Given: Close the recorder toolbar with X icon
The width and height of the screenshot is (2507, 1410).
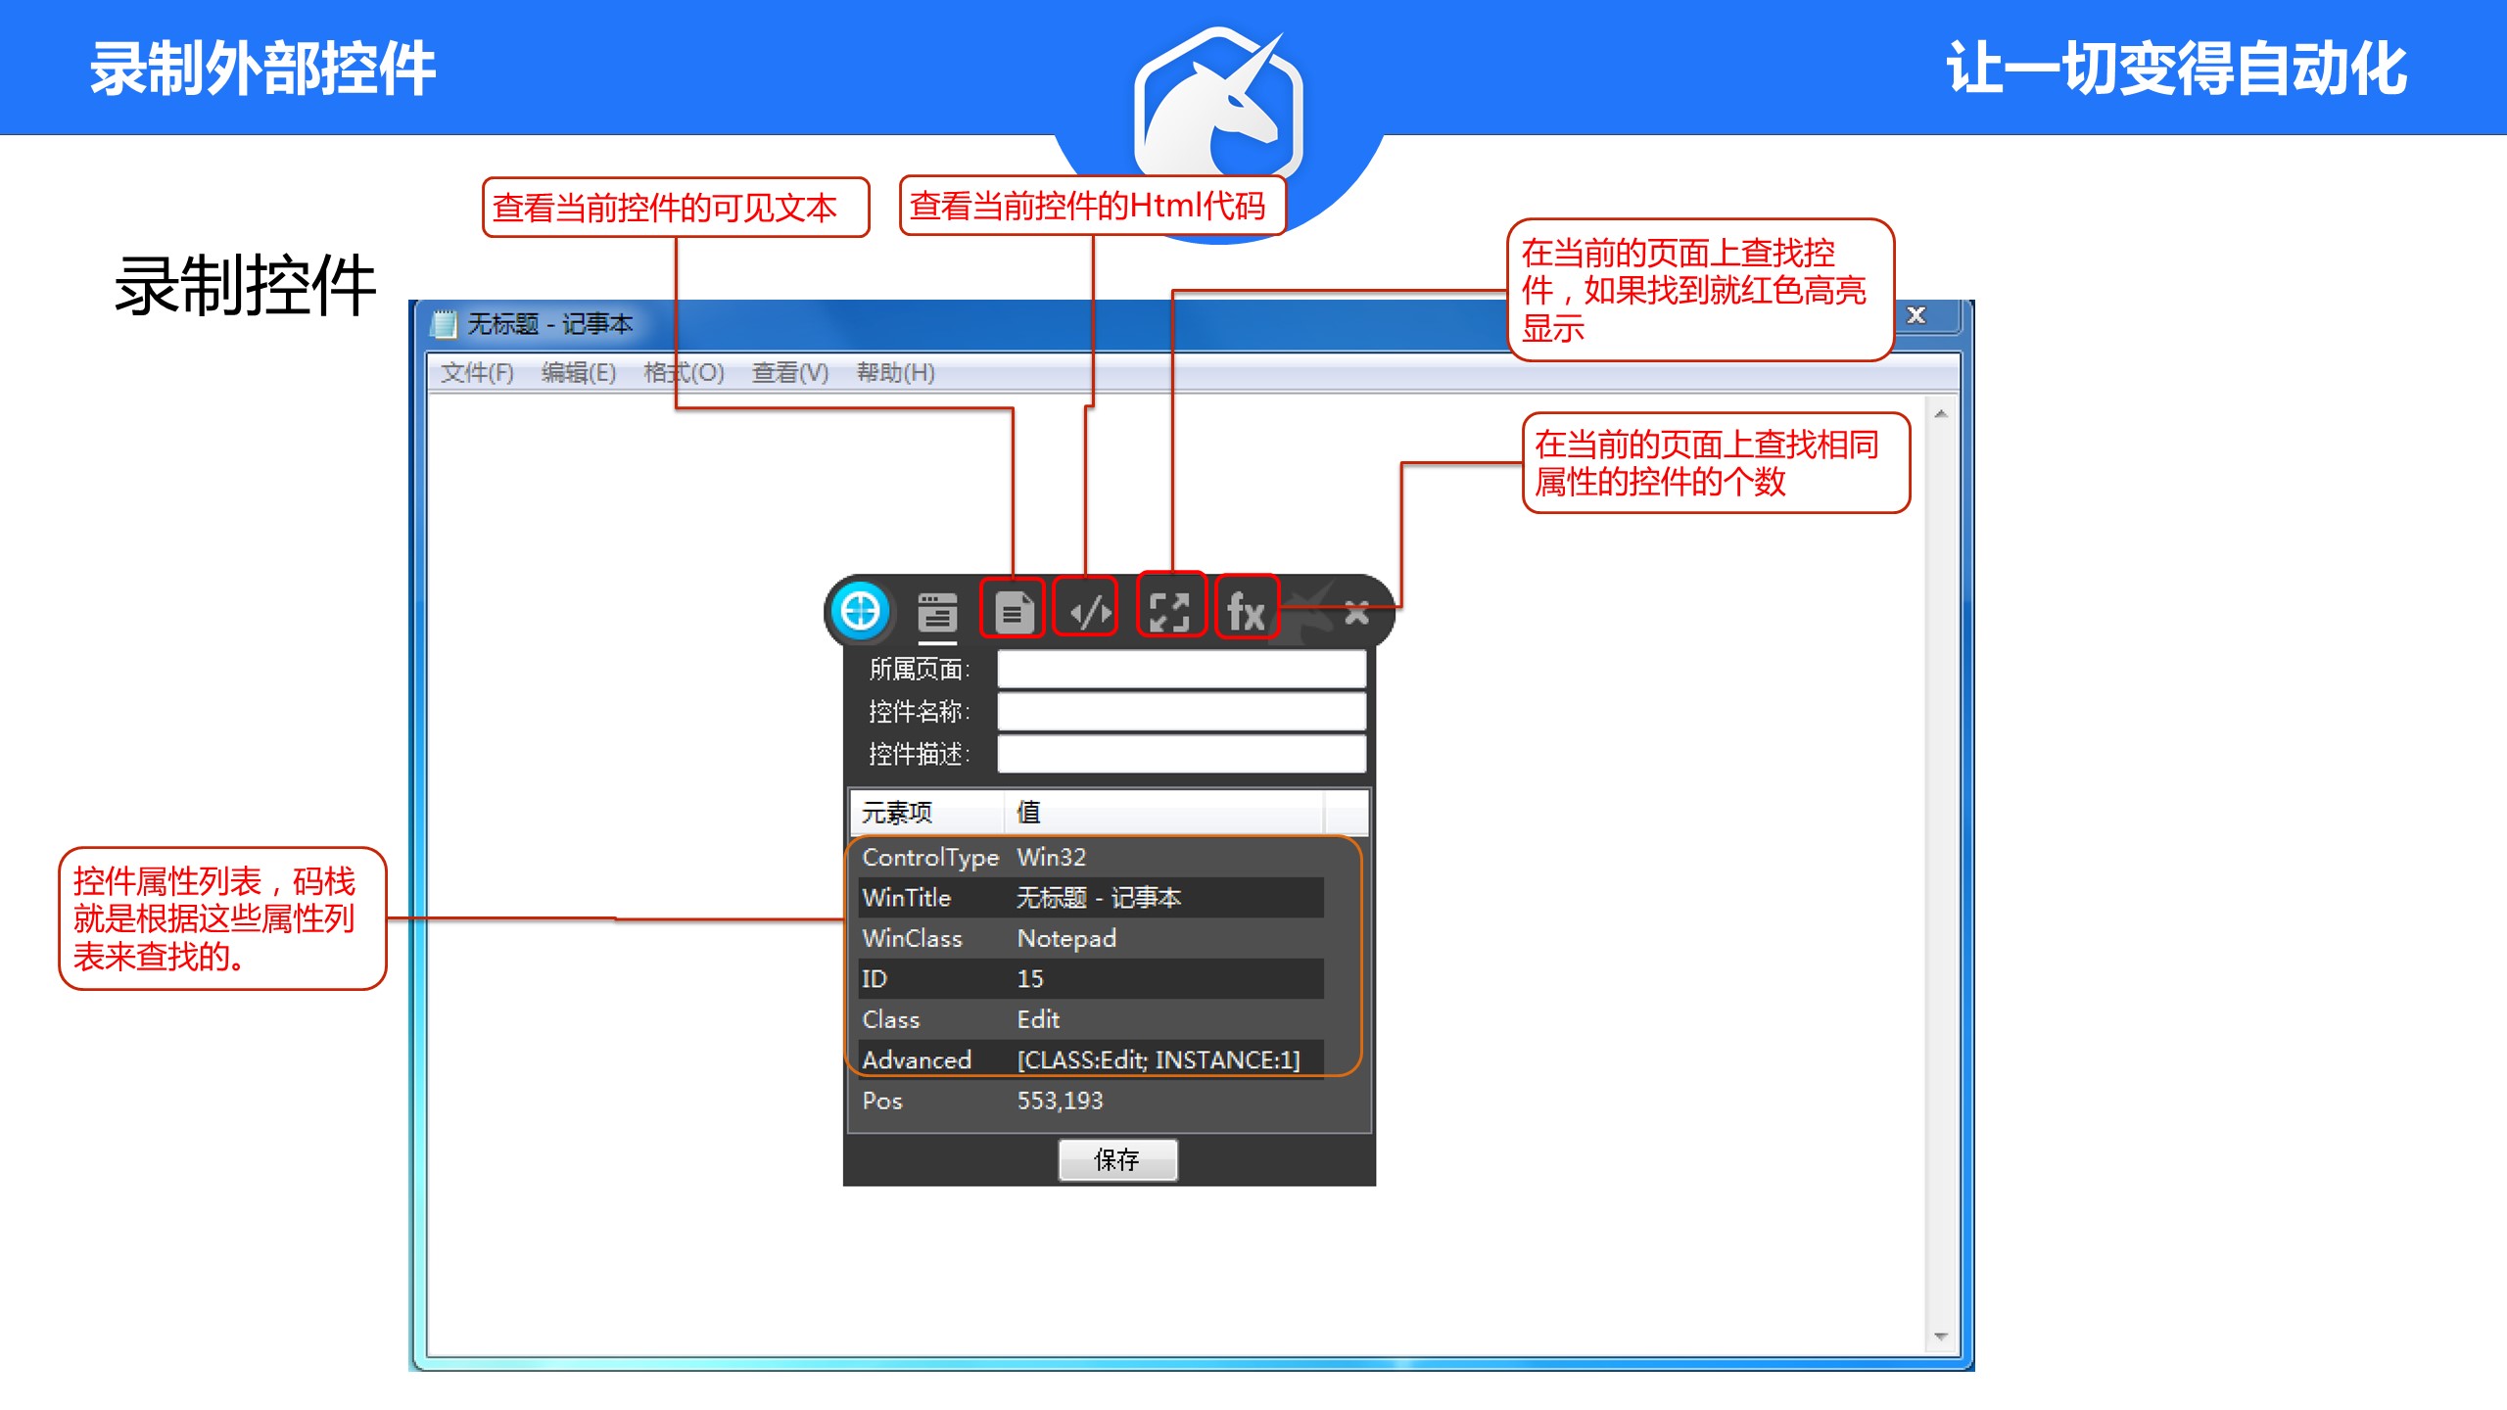Looking at the screenshot, I should click(1356, 613).
